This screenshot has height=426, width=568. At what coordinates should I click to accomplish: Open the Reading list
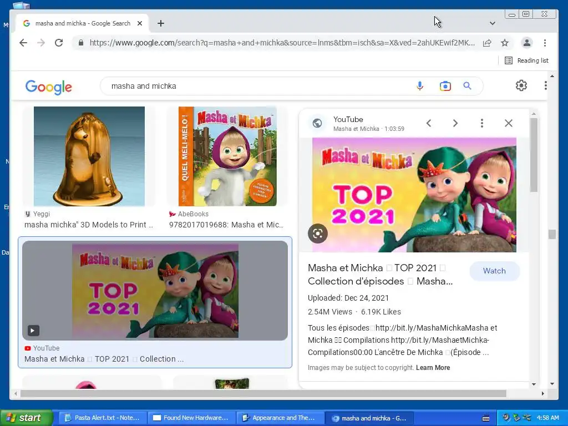pyautogui.click(x=526, y=60)
